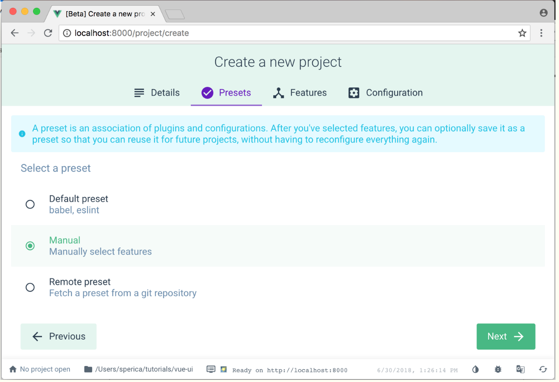Viewport: 559px width, 382px height.
Task: Click the Create a new project title
Action: [278, 62]
